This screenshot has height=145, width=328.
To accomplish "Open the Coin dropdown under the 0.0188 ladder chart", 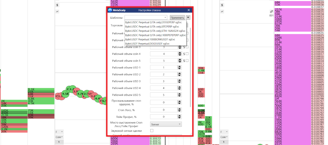I will pos(224,137).
